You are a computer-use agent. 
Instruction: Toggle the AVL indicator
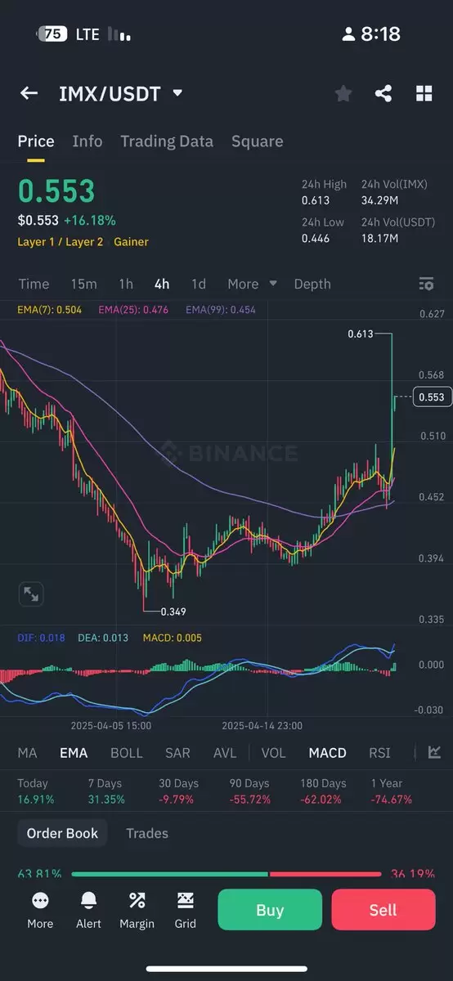(x=226, y=753)
